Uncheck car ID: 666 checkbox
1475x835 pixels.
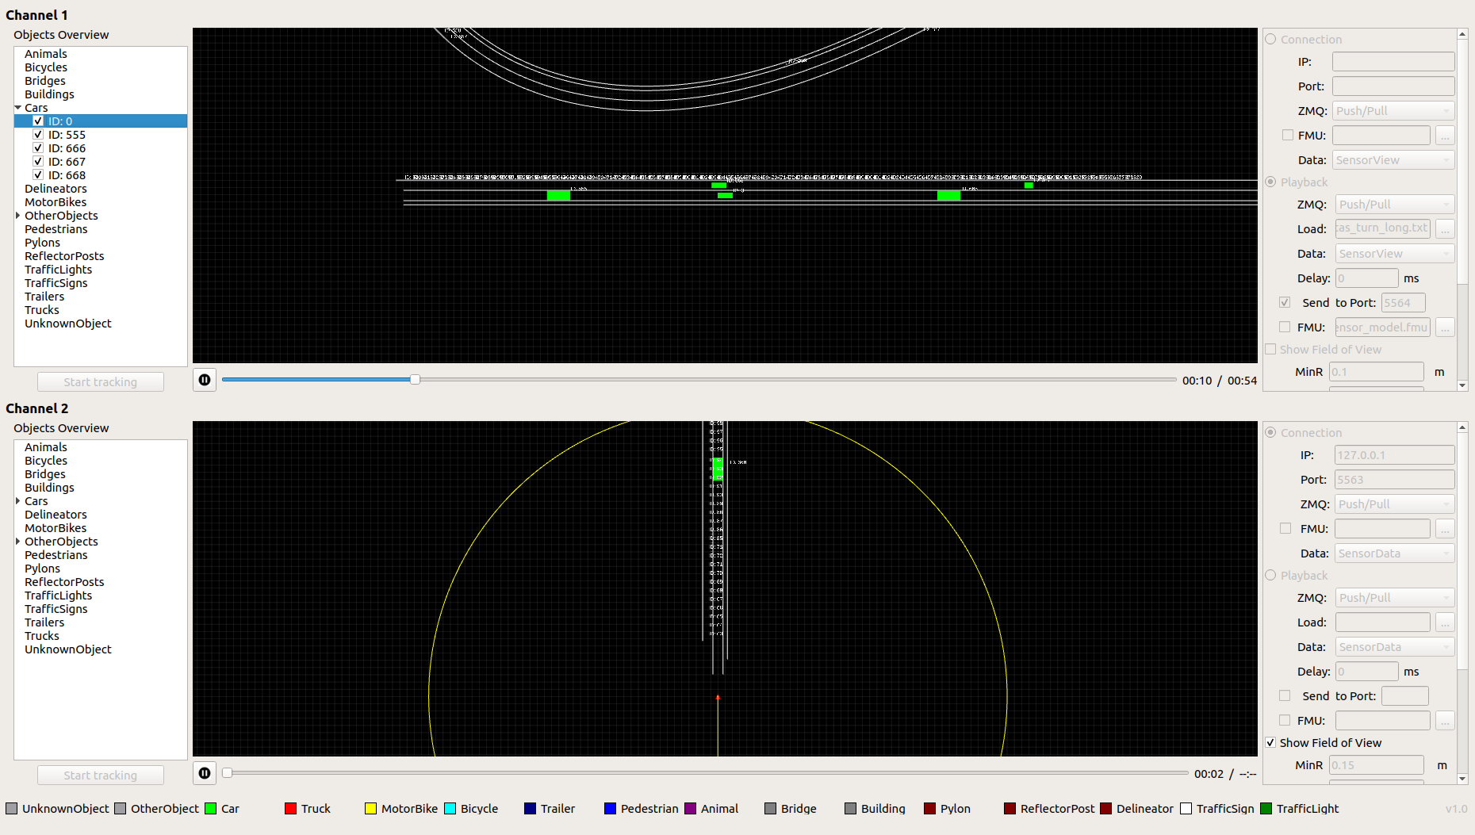38,148
